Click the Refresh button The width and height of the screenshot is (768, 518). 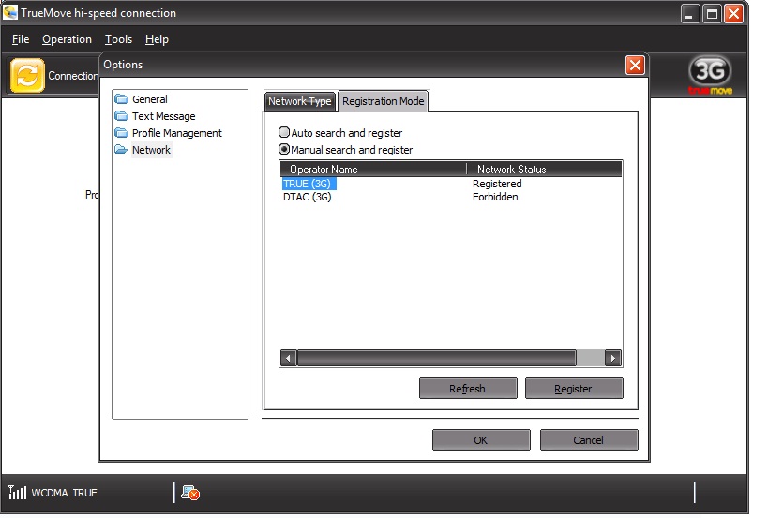(468, 389)
